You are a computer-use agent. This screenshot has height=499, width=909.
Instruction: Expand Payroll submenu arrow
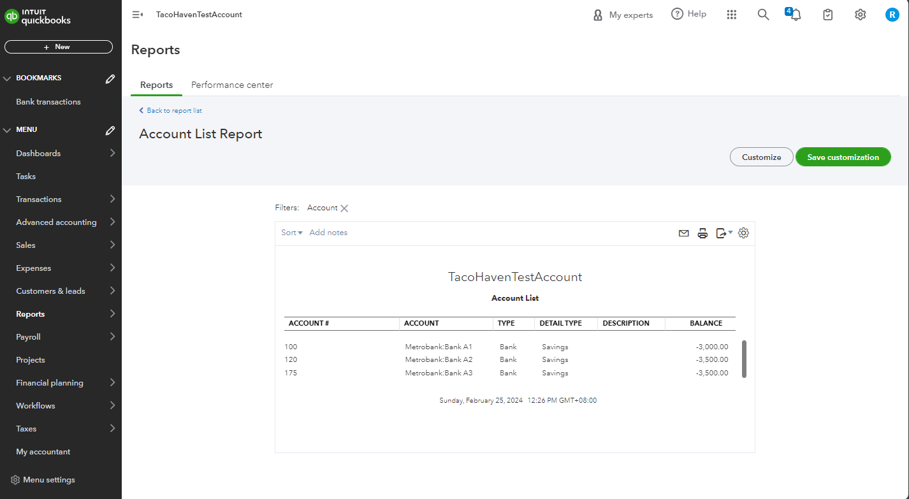tap(112, 336)
